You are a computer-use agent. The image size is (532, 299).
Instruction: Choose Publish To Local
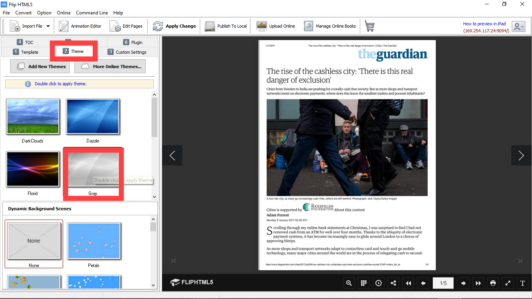(x=226, y=26)
